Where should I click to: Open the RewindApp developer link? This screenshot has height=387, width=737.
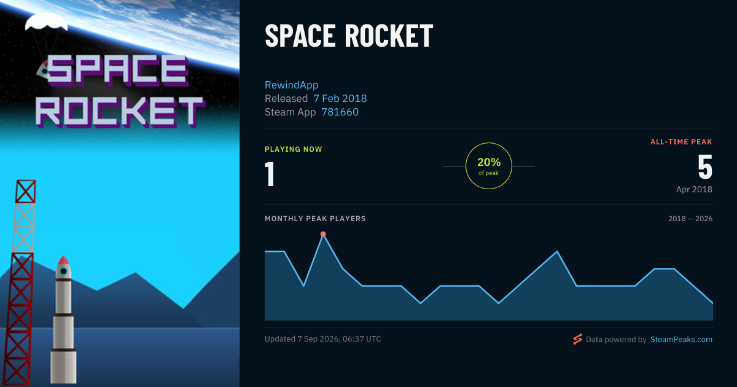[x=292, y=85]
